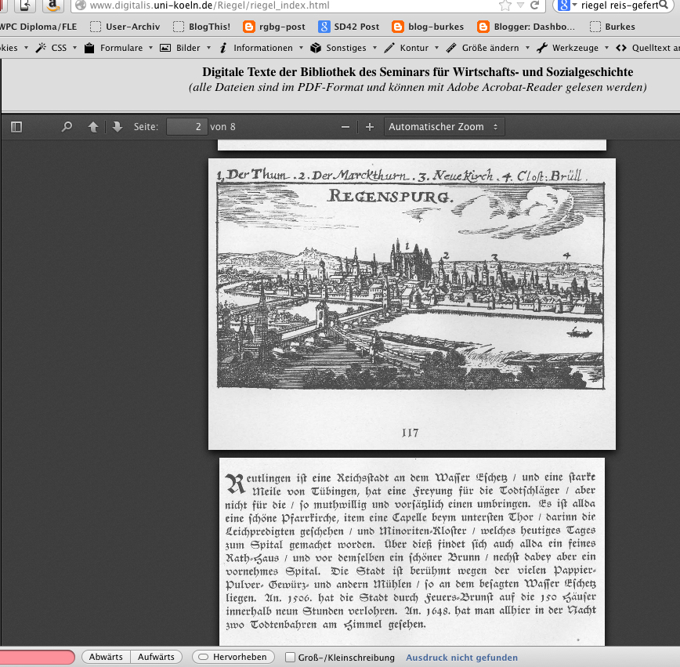
Task: Bookmark this page with the star icon
Action: pos(505,5)
